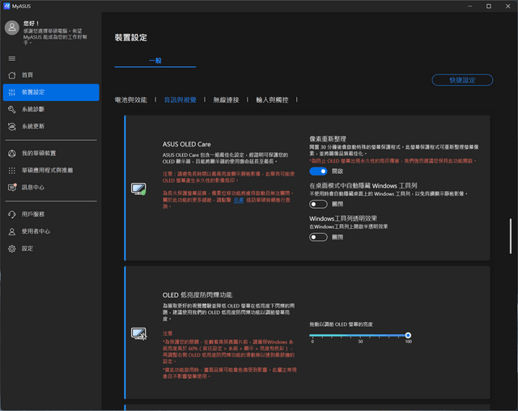Image resolution: width=518 pixels, height=411 pixels.
Task: Open the 此處 link in OLED Care note
Action: (x=239, y=200)
